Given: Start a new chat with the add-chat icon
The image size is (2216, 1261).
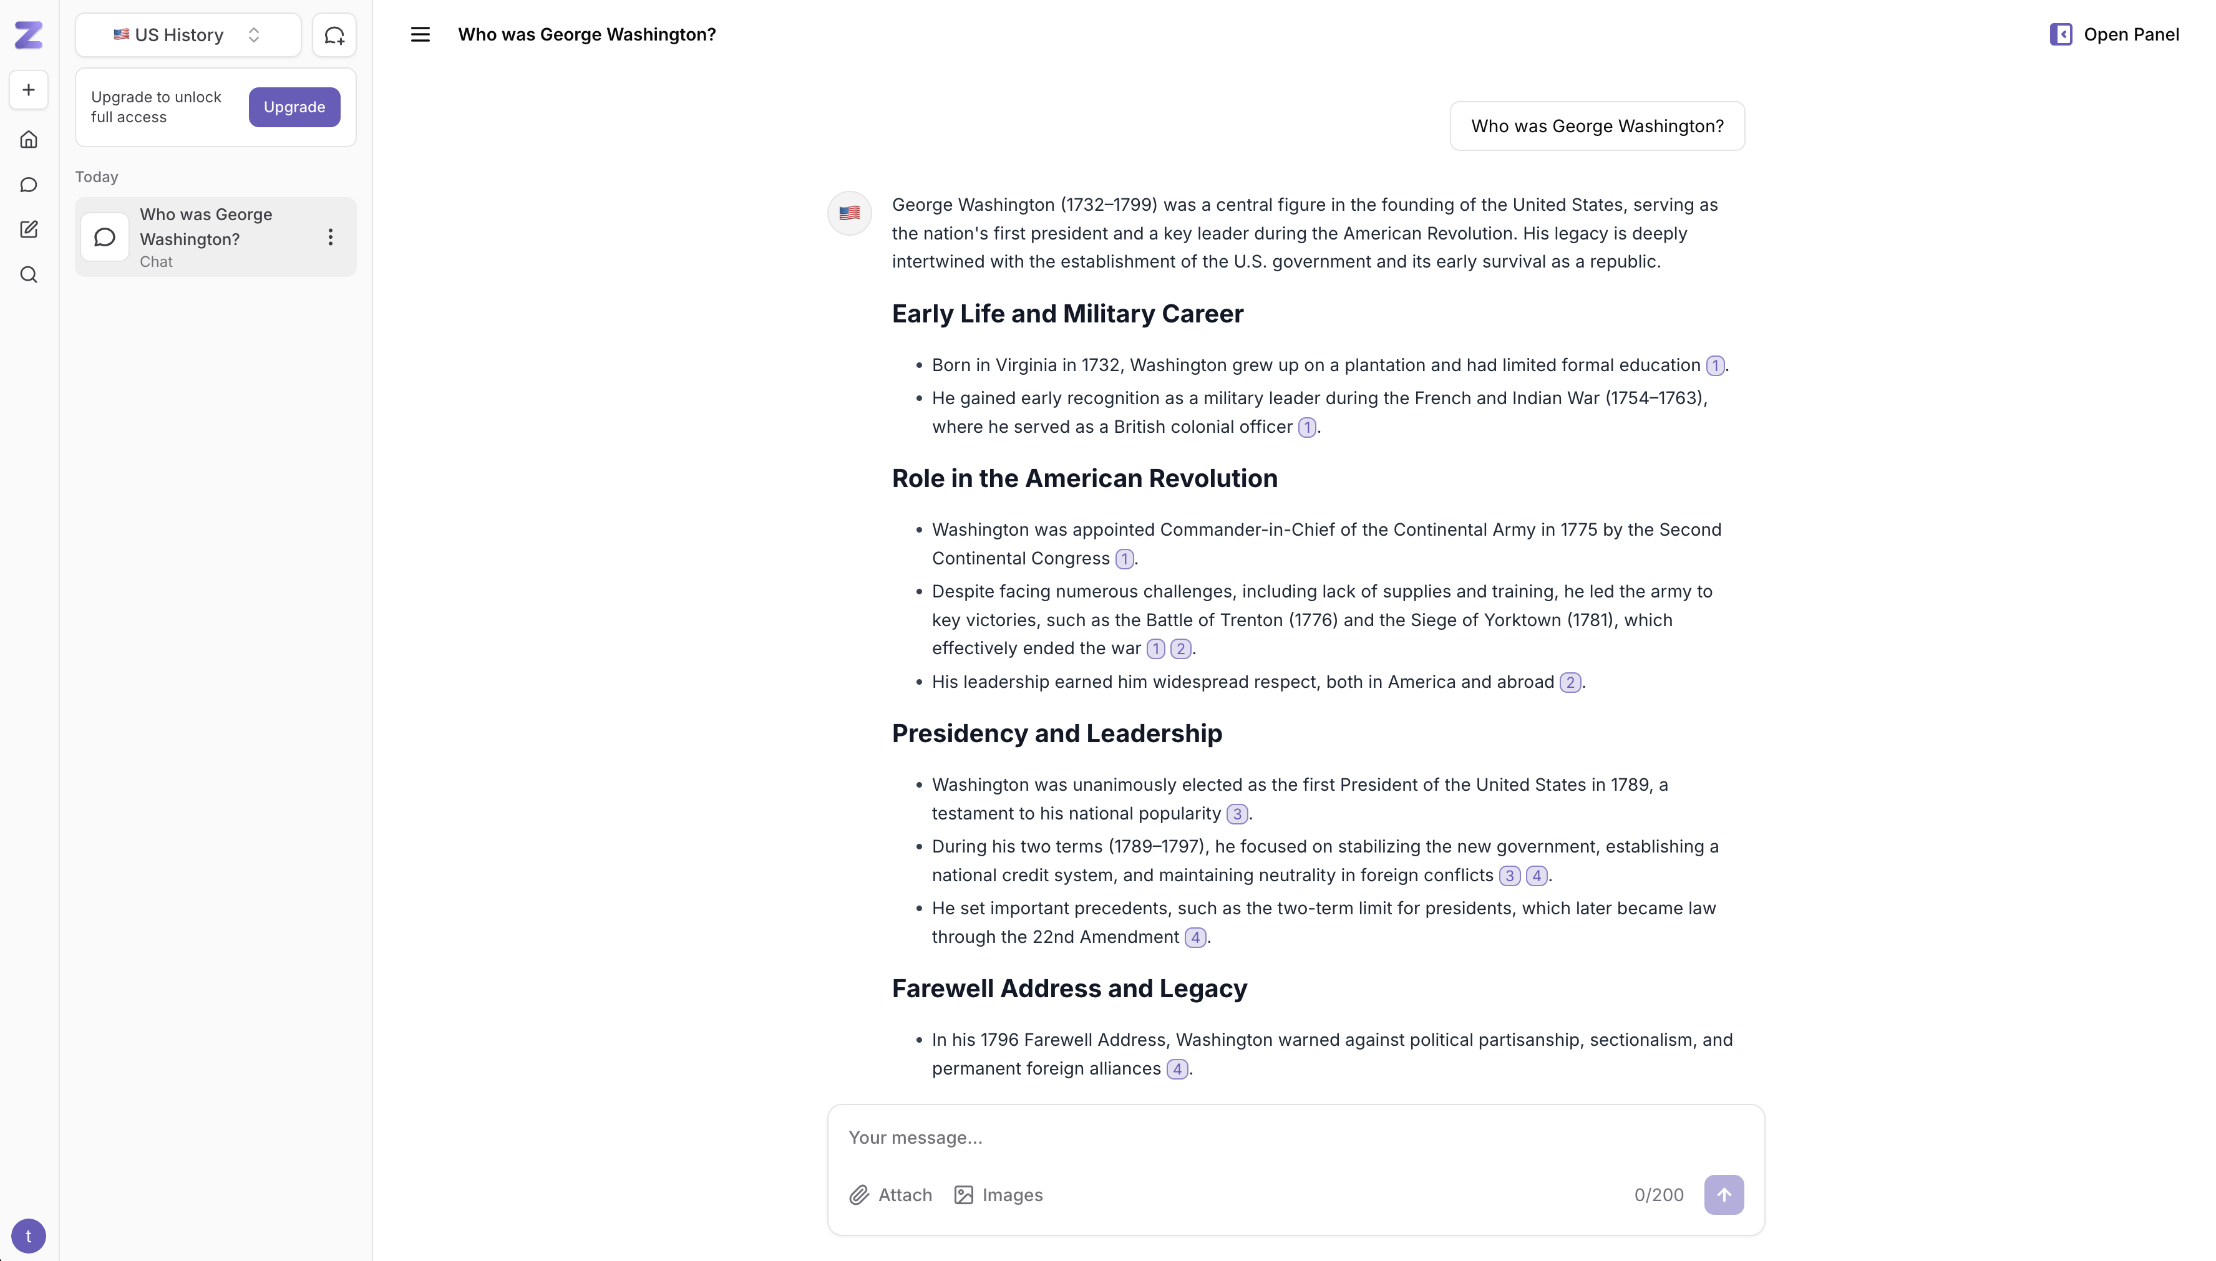Looking at the screenshot, I should (334, 35).
